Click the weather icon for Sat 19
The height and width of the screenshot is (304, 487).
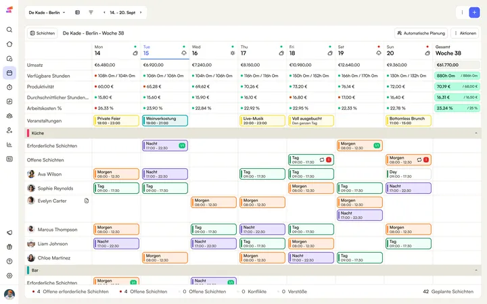379,53
